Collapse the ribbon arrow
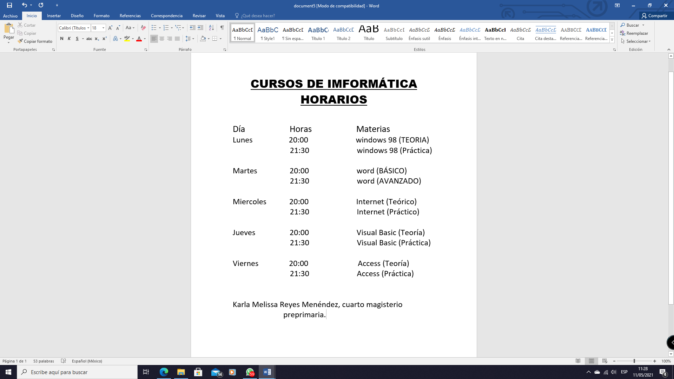The image size is (674, 379). click(x=669, y=49)
